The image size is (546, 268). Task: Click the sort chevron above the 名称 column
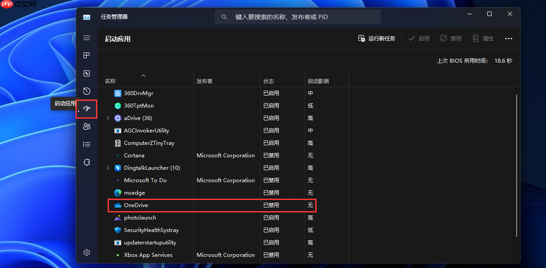(x=143, y=76)
